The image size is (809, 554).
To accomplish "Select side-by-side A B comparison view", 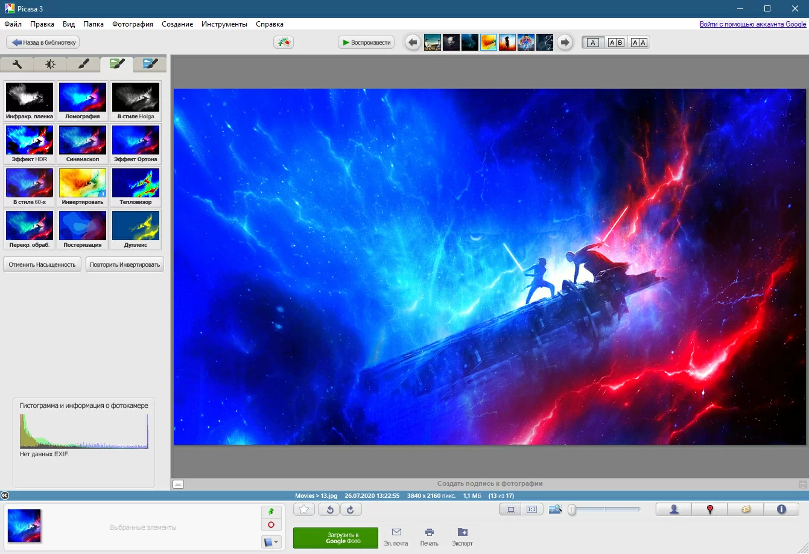I will pos(616,42).
